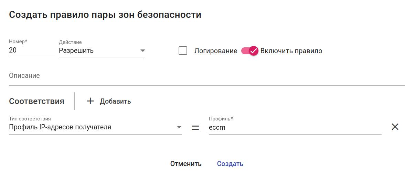The width and height of the screenshot is (414, 175).
Task: Click the Добавить match button label
Action: [x=115, y=102]
